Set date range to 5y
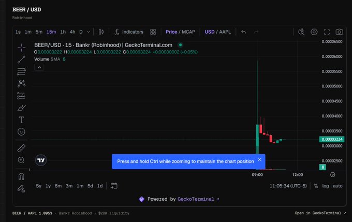352x222 pixels. tap(39, 186)
